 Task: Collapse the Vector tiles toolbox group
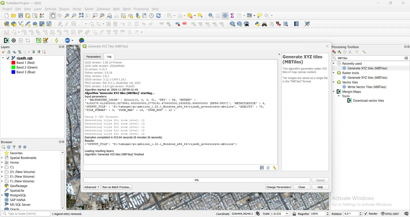coord(334,82)
